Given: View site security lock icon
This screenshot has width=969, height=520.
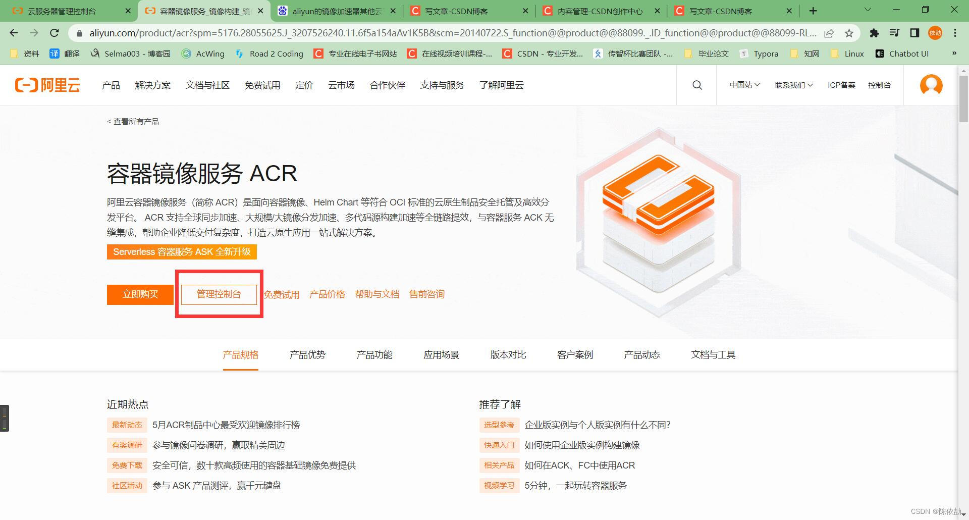Looking at the screenshot, I should coord(79,33).
